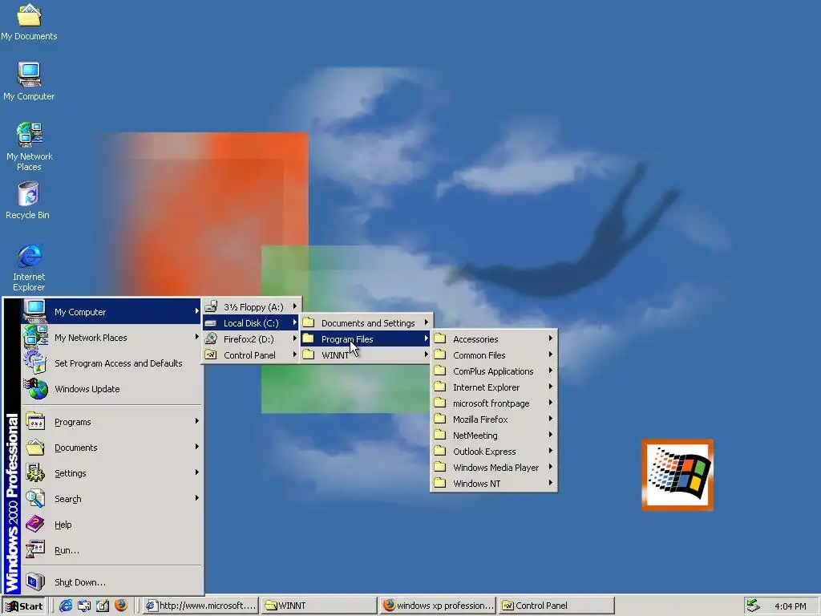The height and width of the screenshot is (616, 821).
Task: Switch to the windows xp profession taskbar button
Action: [438, 606]
